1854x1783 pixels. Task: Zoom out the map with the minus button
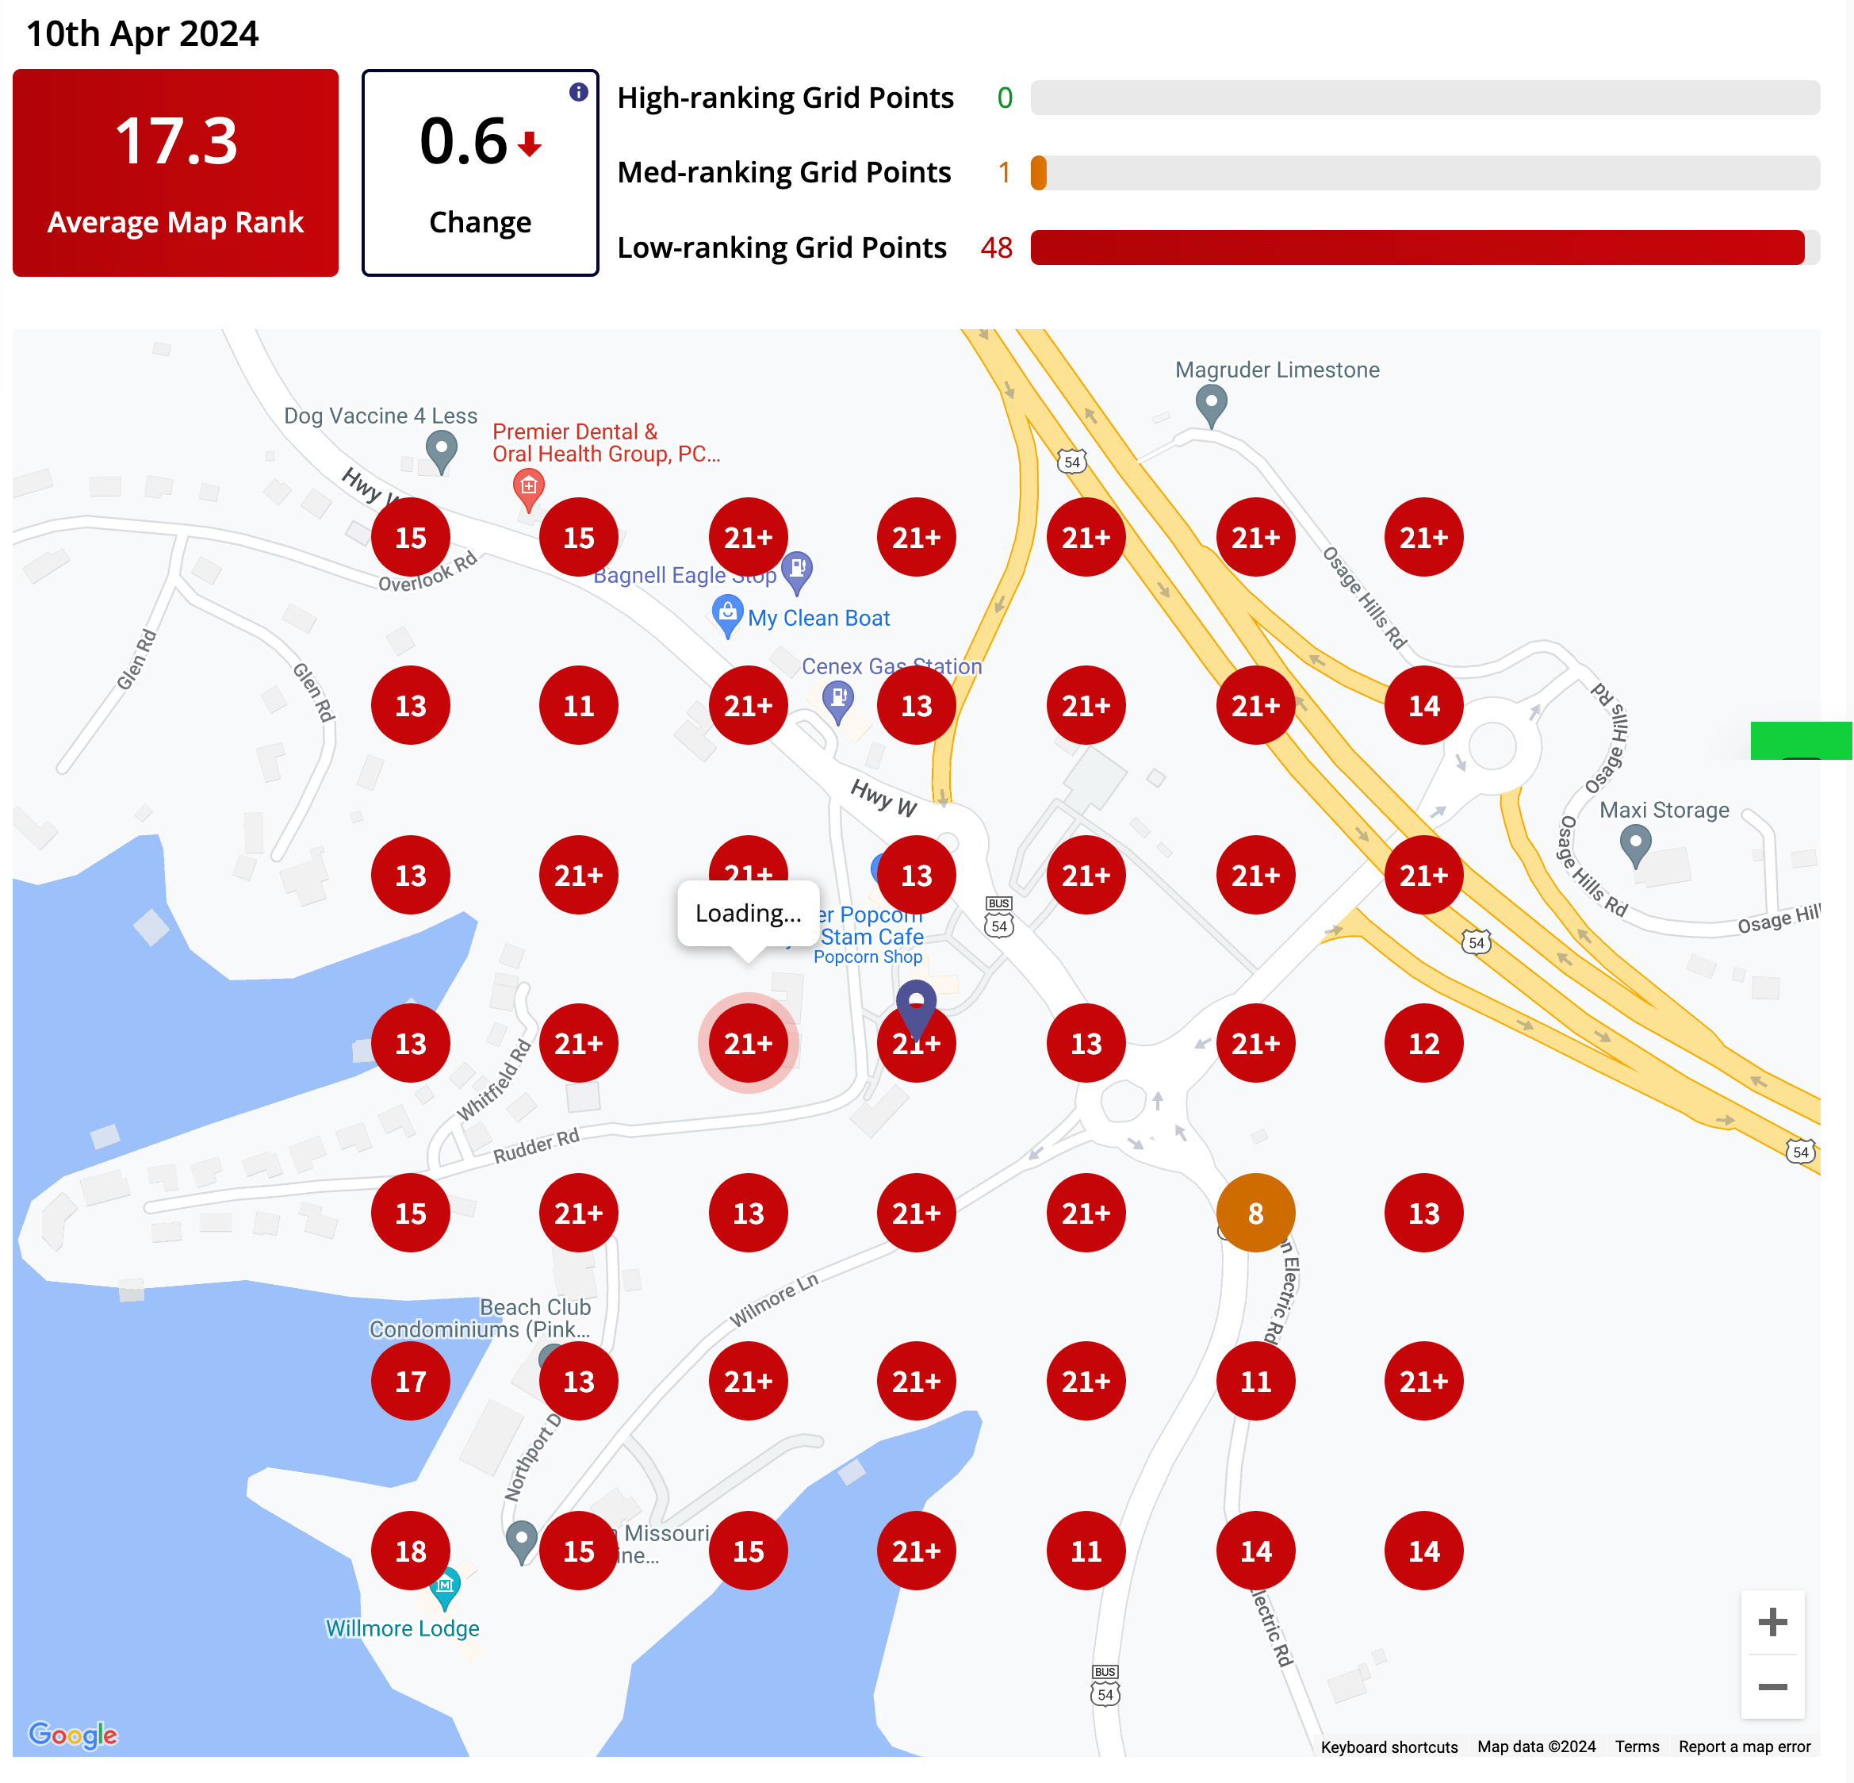tap(1772, 1686)
